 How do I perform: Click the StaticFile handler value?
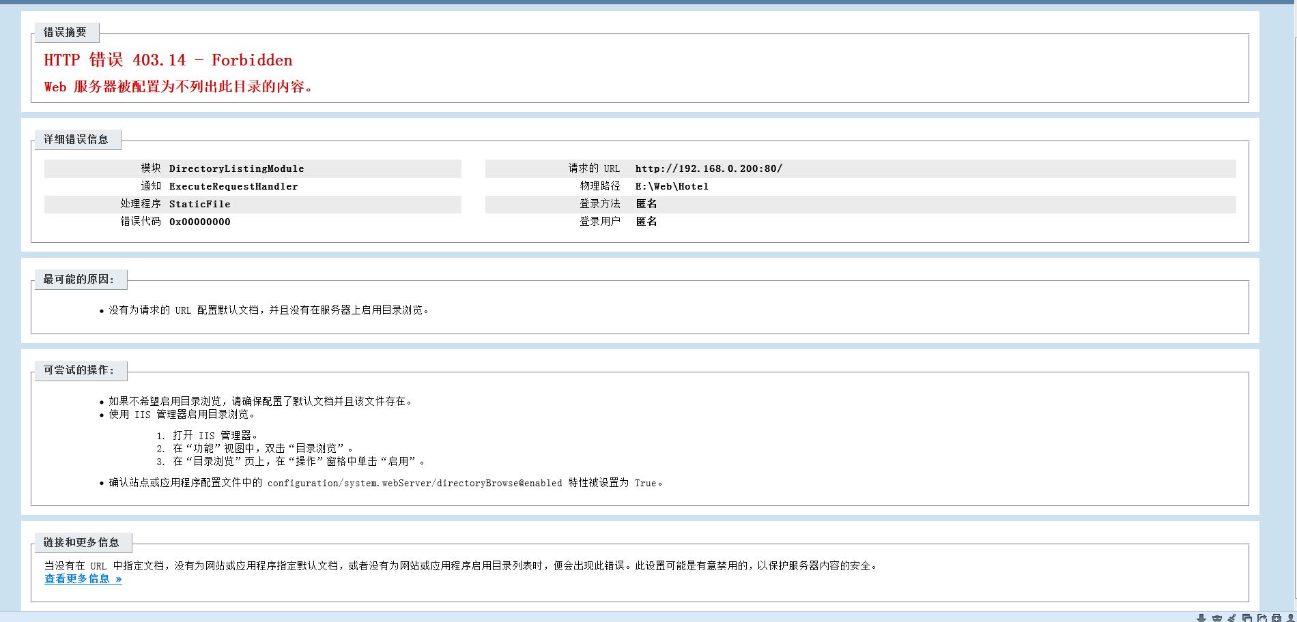[199, 204]
